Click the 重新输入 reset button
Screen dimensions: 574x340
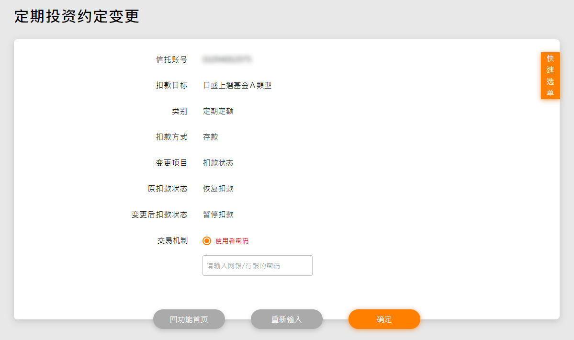point(287,319)
